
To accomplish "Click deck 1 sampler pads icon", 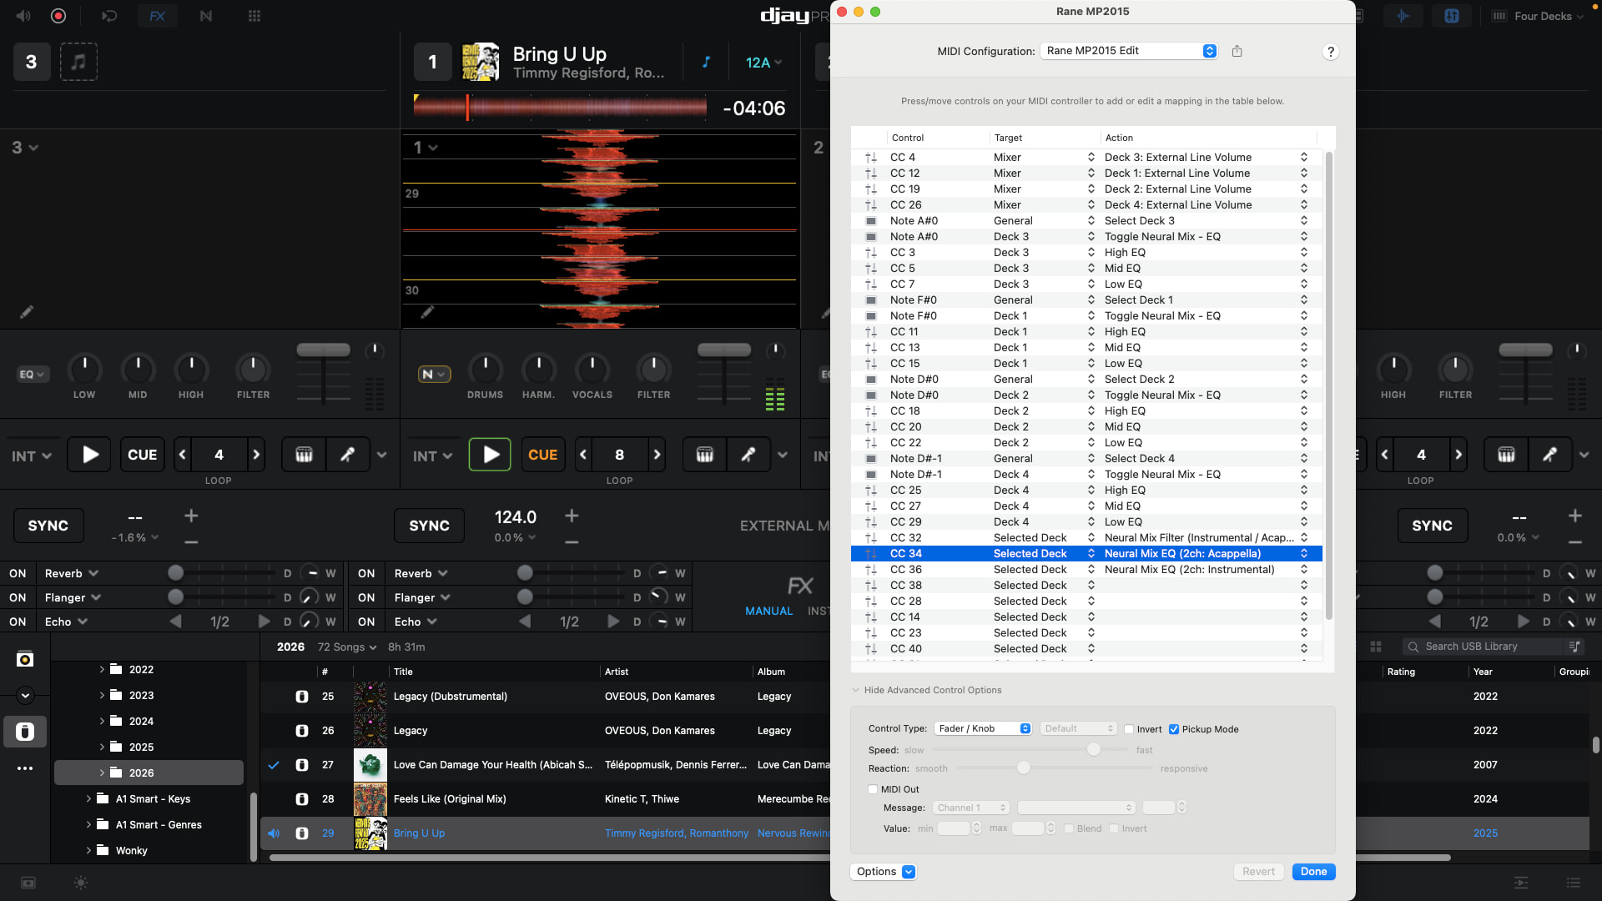I will pyautogui.click(x=704, y=455).
